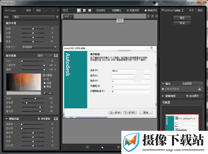Select the fast preview radio button
The width and height of the screenshot is (208, 154).
(x=128, y=10)
